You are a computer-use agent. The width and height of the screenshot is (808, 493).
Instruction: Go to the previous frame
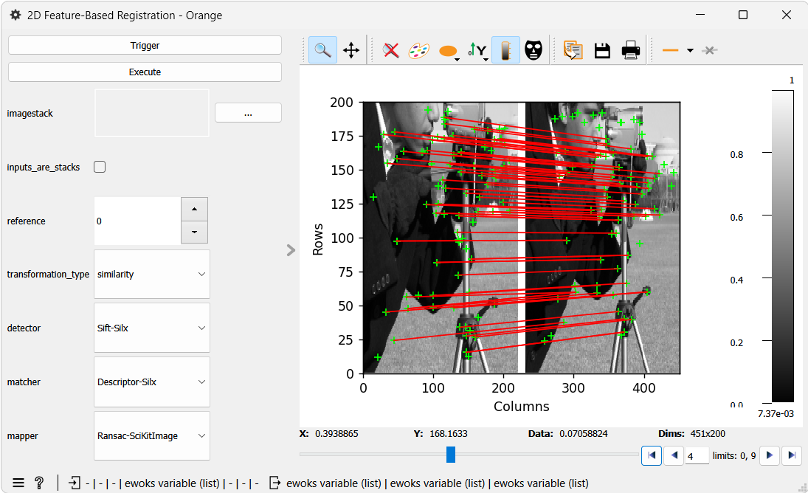pyautogui.click(x=674, y=455)
